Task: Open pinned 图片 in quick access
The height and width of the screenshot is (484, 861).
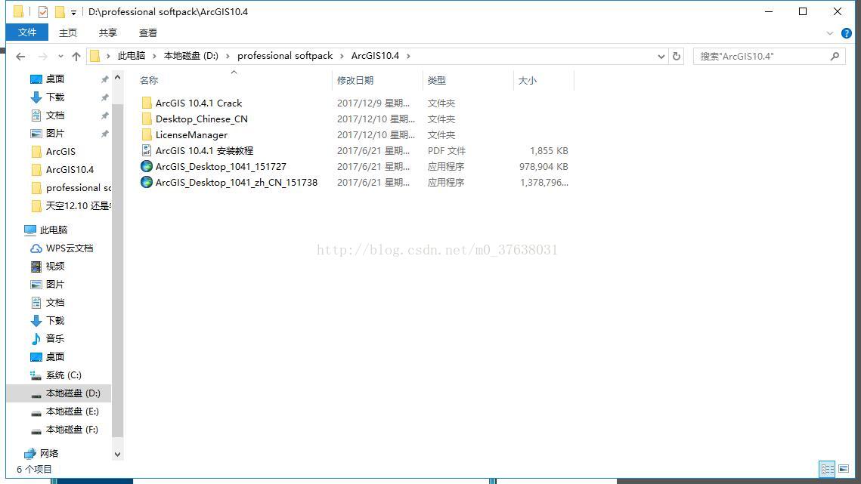Action: click(55, 134)
